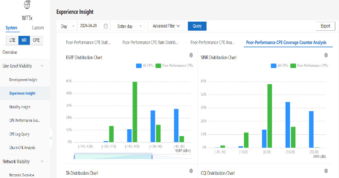The width and height of the screenshot is (339, 178).
Task: Open CPE Performance Eva.. sidebar item
Action: (24, 121)
